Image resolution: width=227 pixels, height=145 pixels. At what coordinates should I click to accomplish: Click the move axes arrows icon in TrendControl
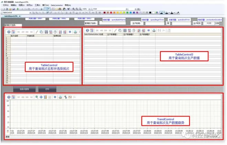point(41,97)
